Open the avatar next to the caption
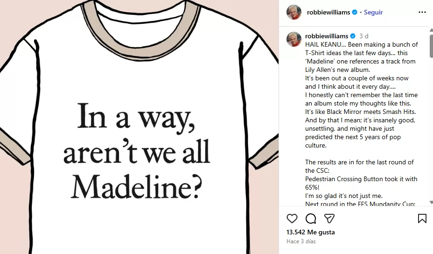 (x=294, y=39)
